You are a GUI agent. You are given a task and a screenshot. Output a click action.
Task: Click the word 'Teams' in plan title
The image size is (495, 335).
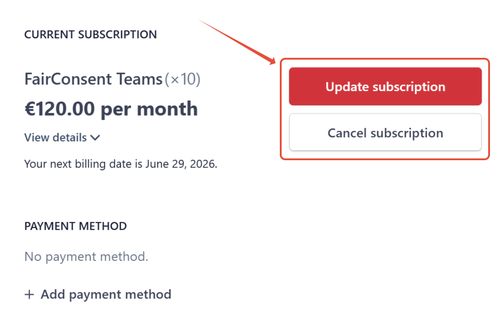pyautogui.click(x=139, y=79)
